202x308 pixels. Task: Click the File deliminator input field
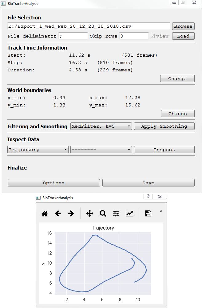pyautogui.click(x=73, y=36)
